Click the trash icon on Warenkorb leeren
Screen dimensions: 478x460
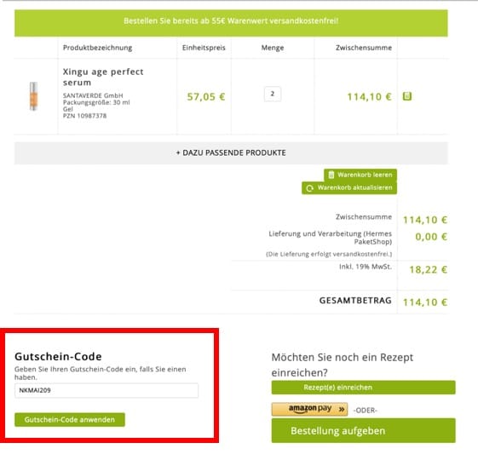[331, 175]
